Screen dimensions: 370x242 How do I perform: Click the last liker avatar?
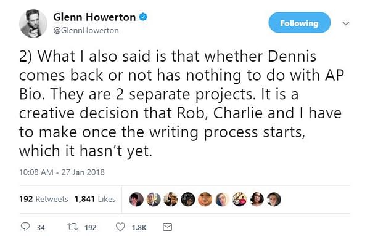[x=274, y=200]
